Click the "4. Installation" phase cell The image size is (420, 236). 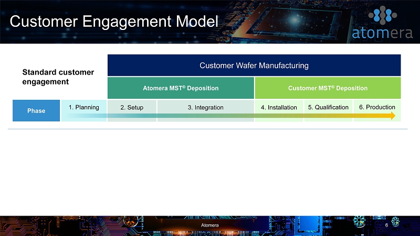279,110
